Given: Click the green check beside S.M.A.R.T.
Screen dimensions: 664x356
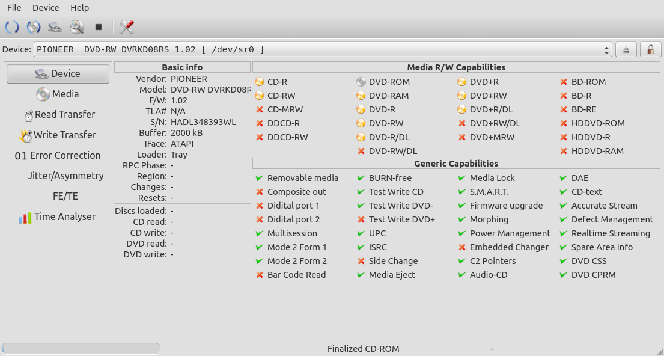Looking at the screenshot, I should [462, 192].
